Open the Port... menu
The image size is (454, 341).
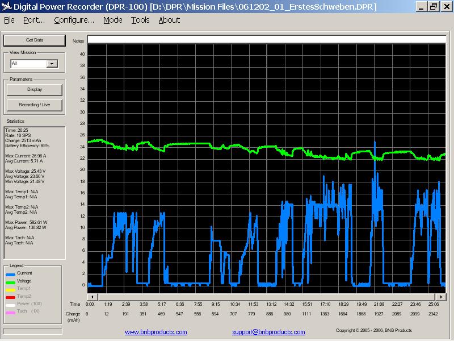click(34, 20)
